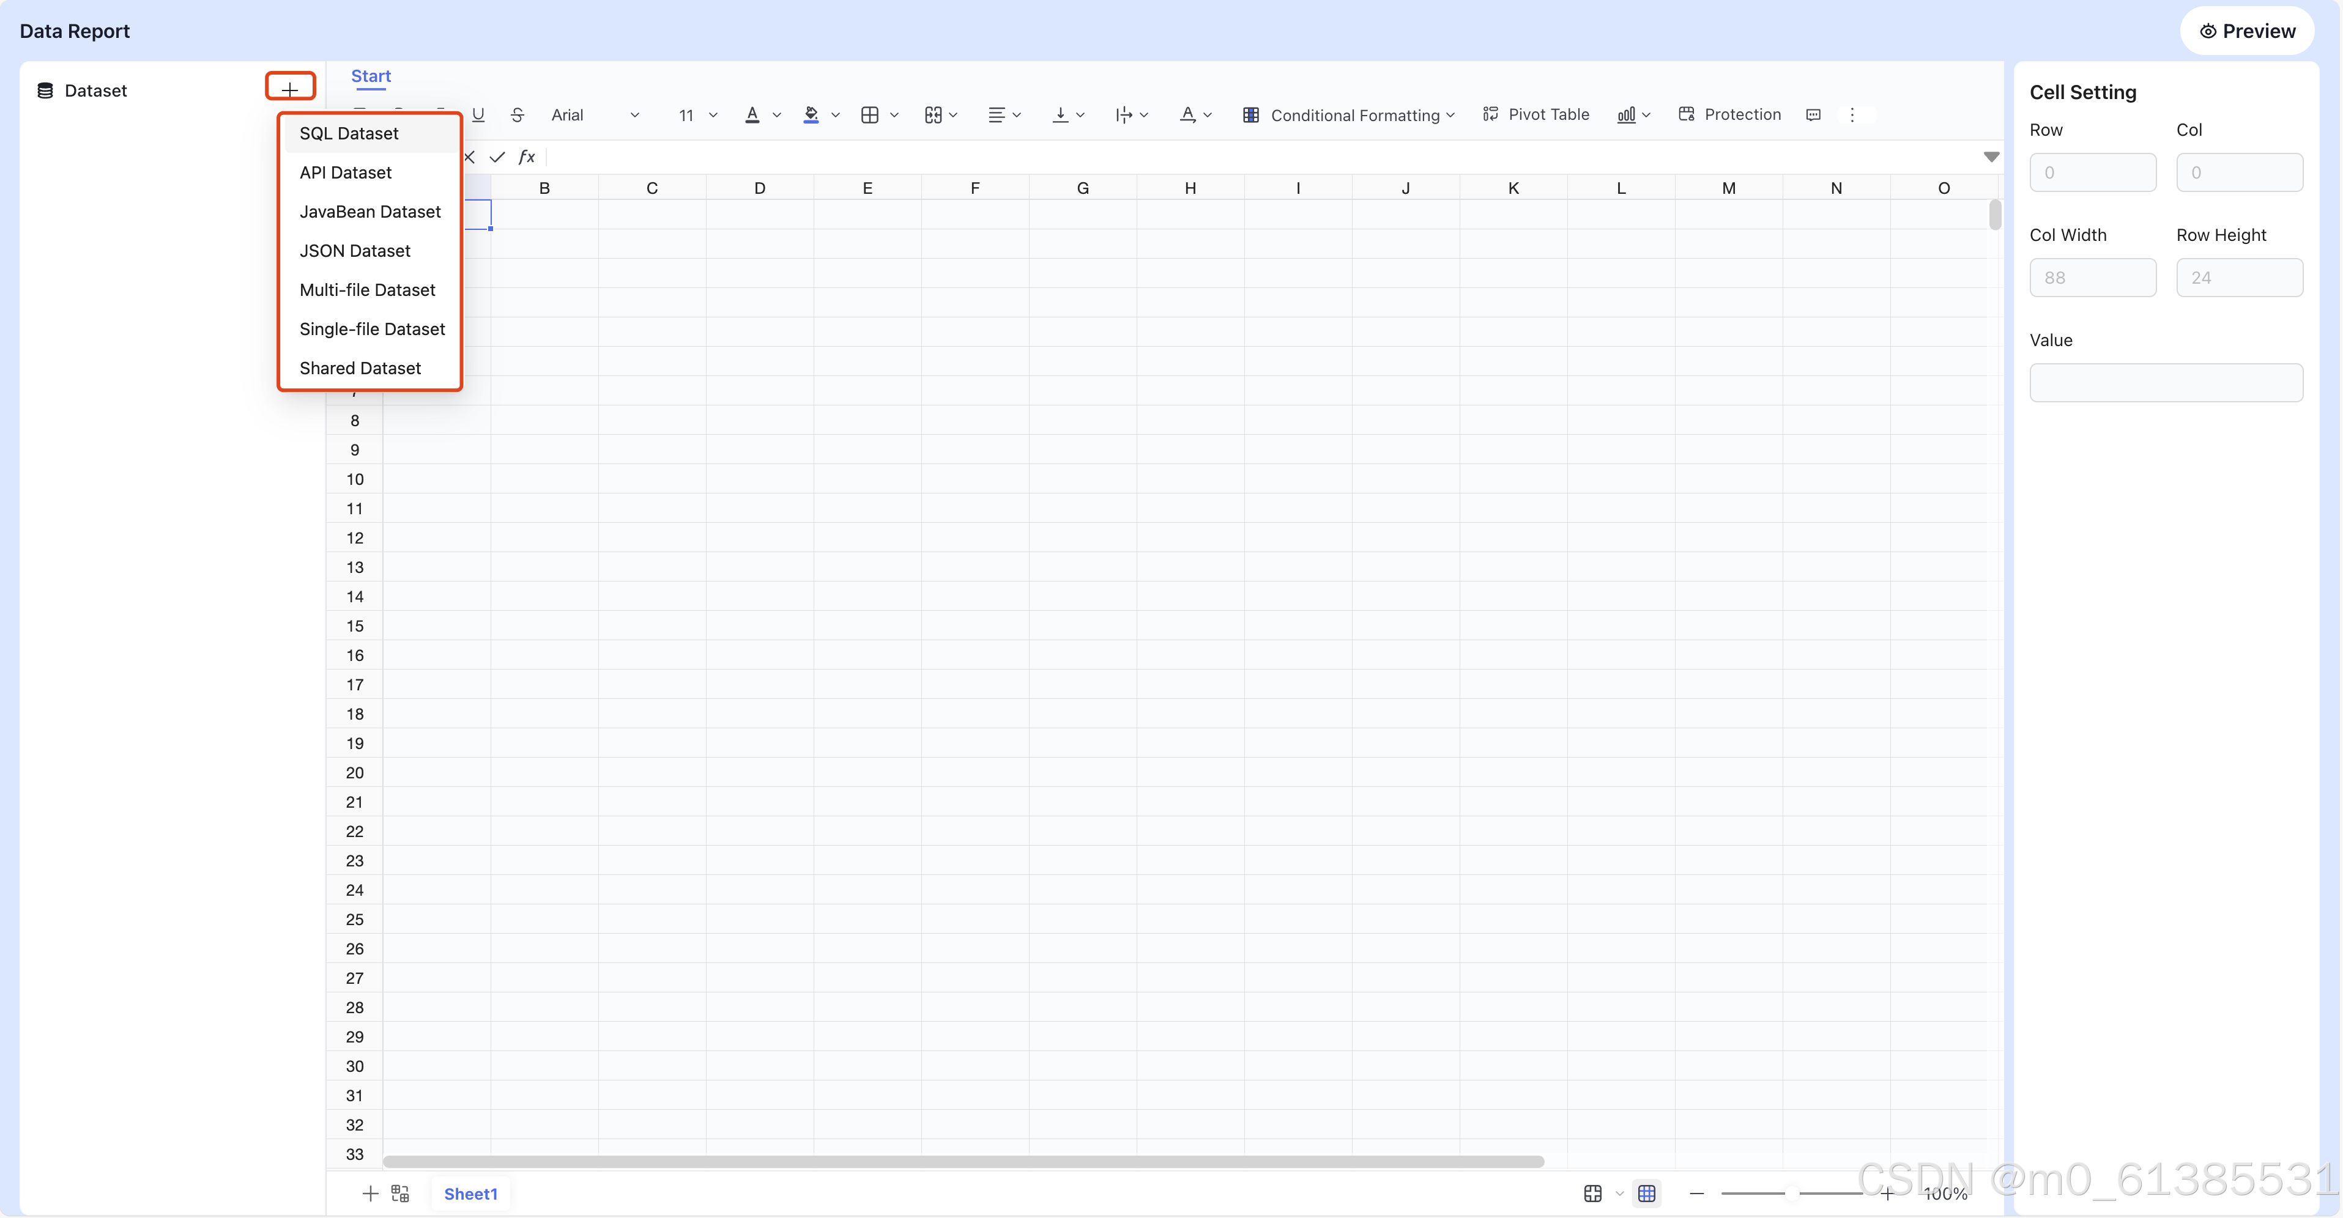The image size is (2343, 1218).
Task: Open the Protection tool
Action: (1729, 114)
